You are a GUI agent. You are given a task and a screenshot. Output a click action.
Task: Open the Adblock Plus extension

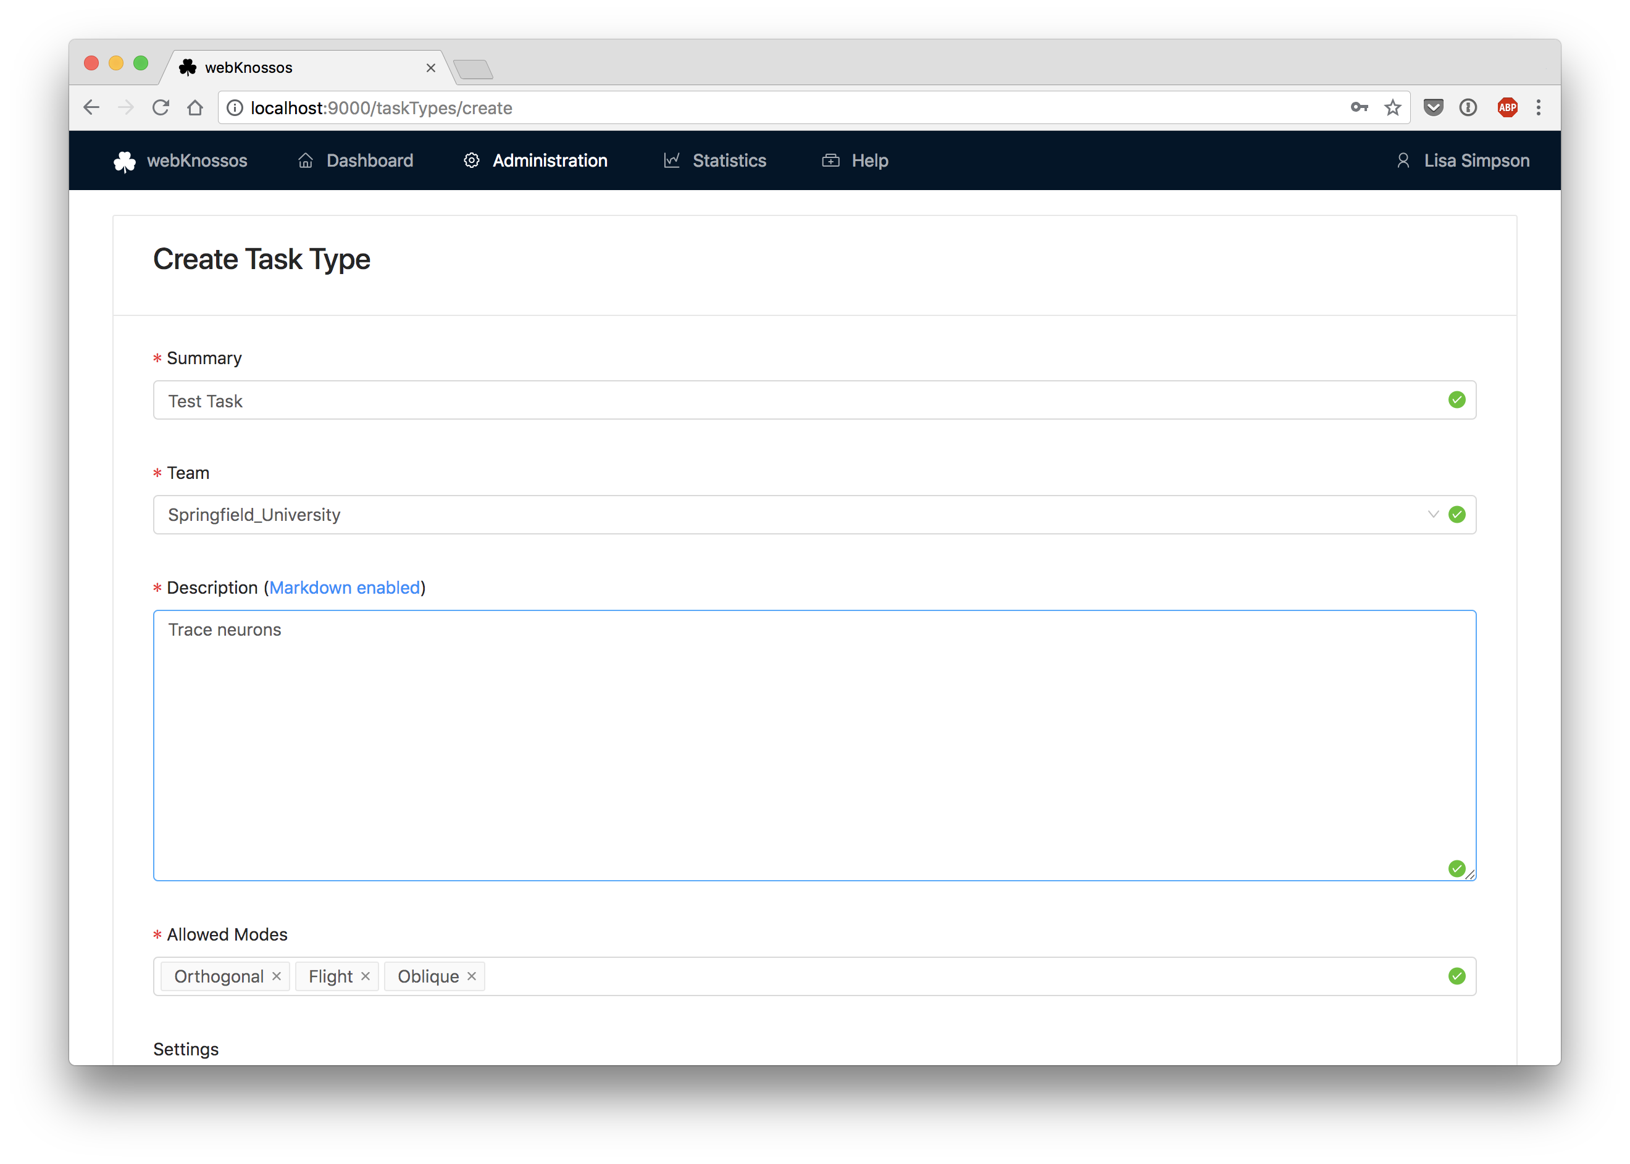pyautogui.click(x=1507, y=107)
